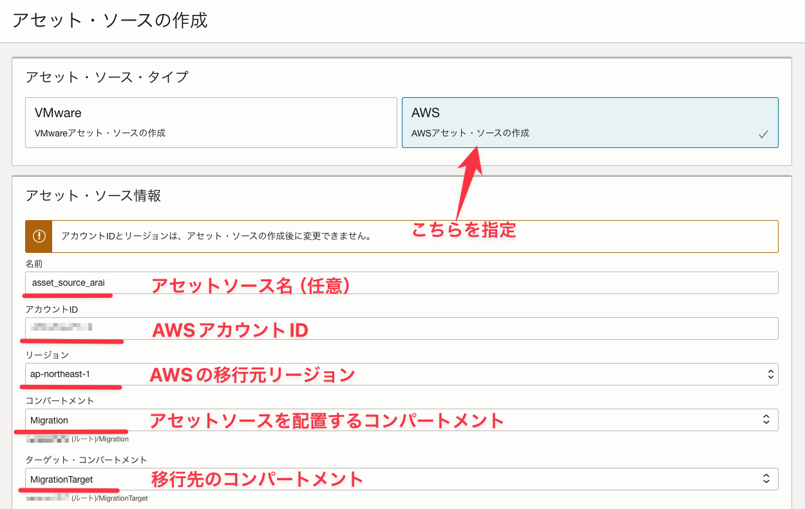Viewport: 805px width, 509px height.
Task: Click the 名前 field label
Action: (x=34, y=264)
